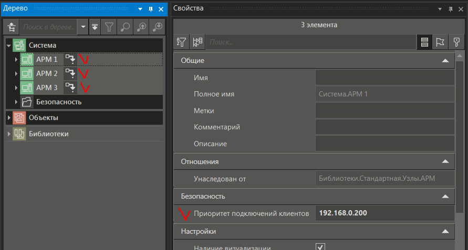Viewport: 468px width, 250px height.
Task: Click the link icon next to АРМ 2
Action: [x=70, y=73]
